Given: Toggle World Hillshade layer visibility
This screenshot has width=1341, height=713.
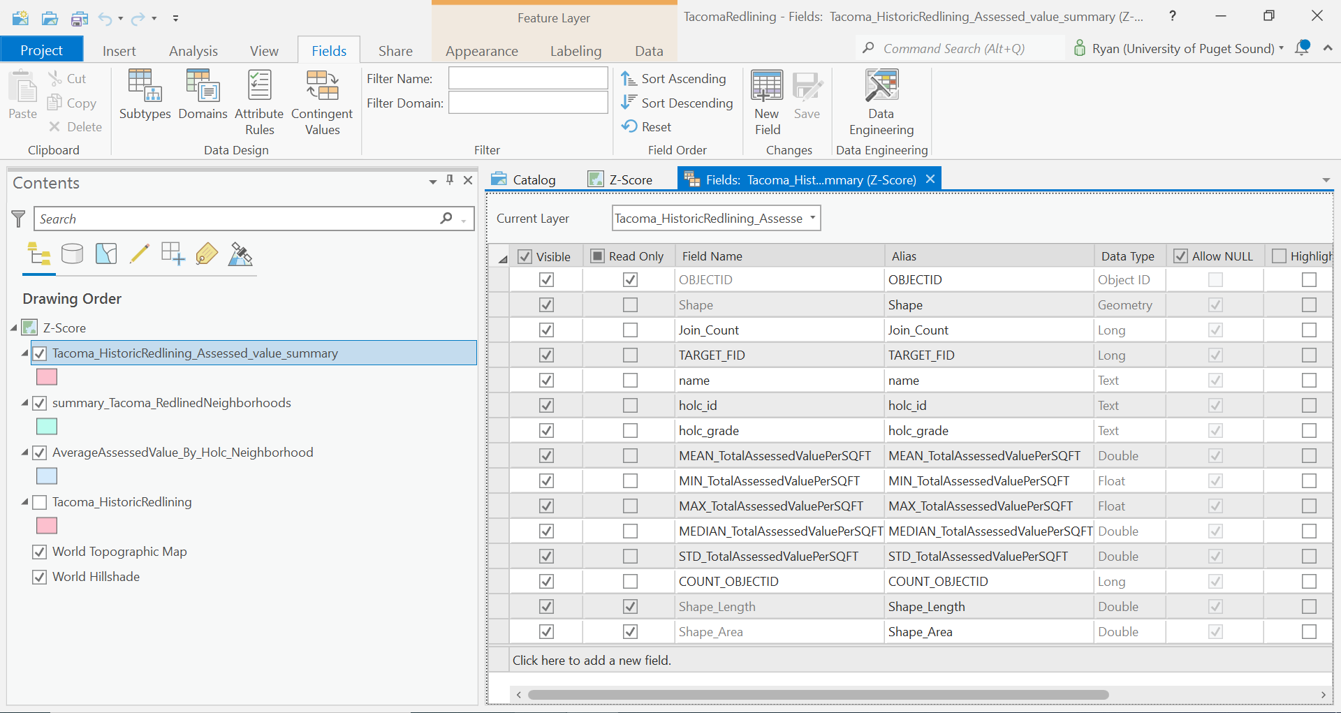Looking at the screenshot, I should click(40, 577).
